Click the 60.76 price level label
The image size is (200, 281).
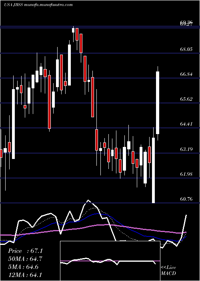tap(186, 199)
